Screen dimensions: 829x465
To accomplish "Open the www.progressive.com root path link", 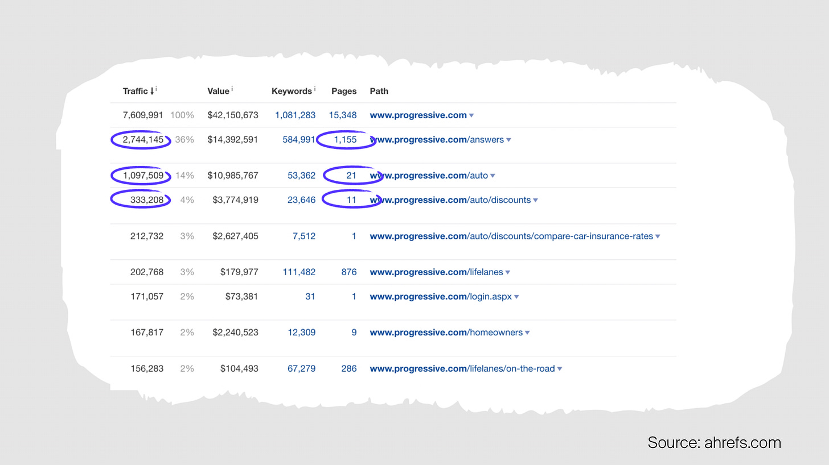I will 418,115.
